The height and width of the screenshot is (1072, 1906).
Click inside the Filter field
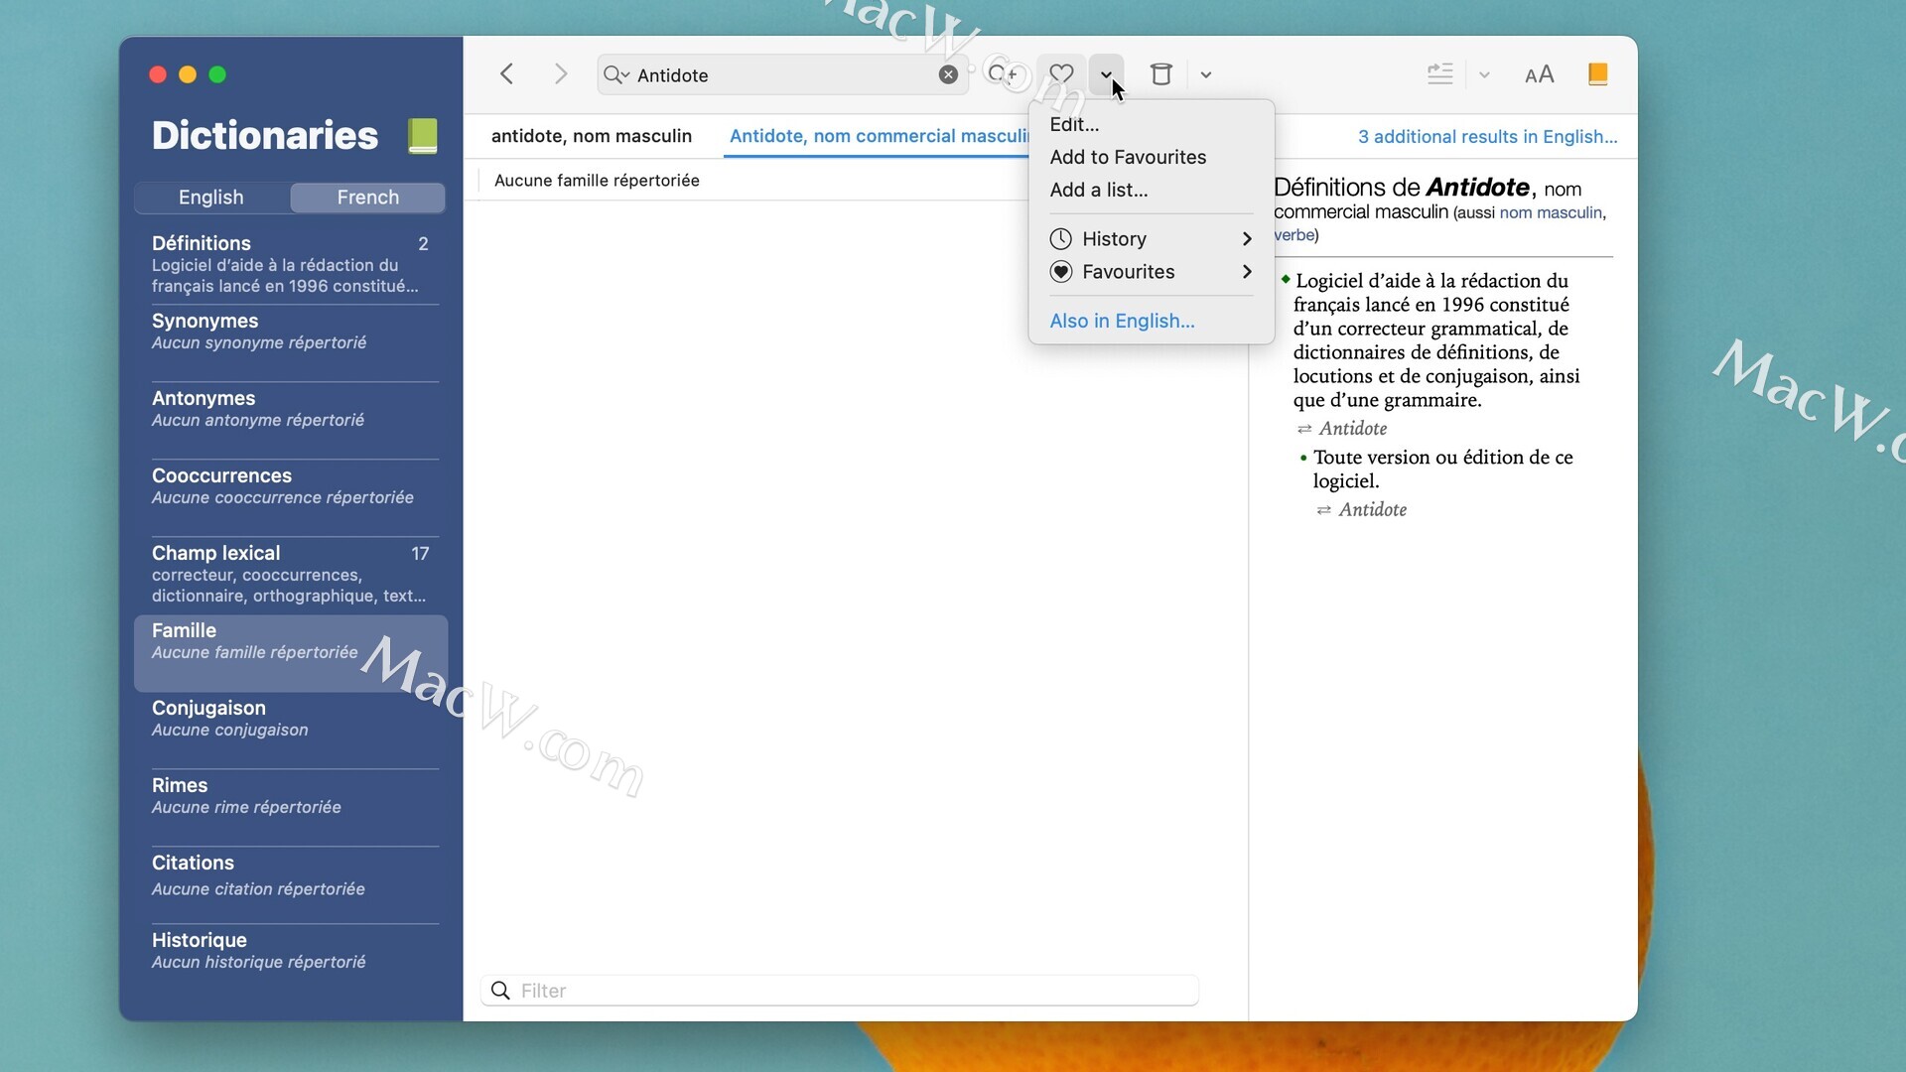pyautogui.click(x=840, y=991)
